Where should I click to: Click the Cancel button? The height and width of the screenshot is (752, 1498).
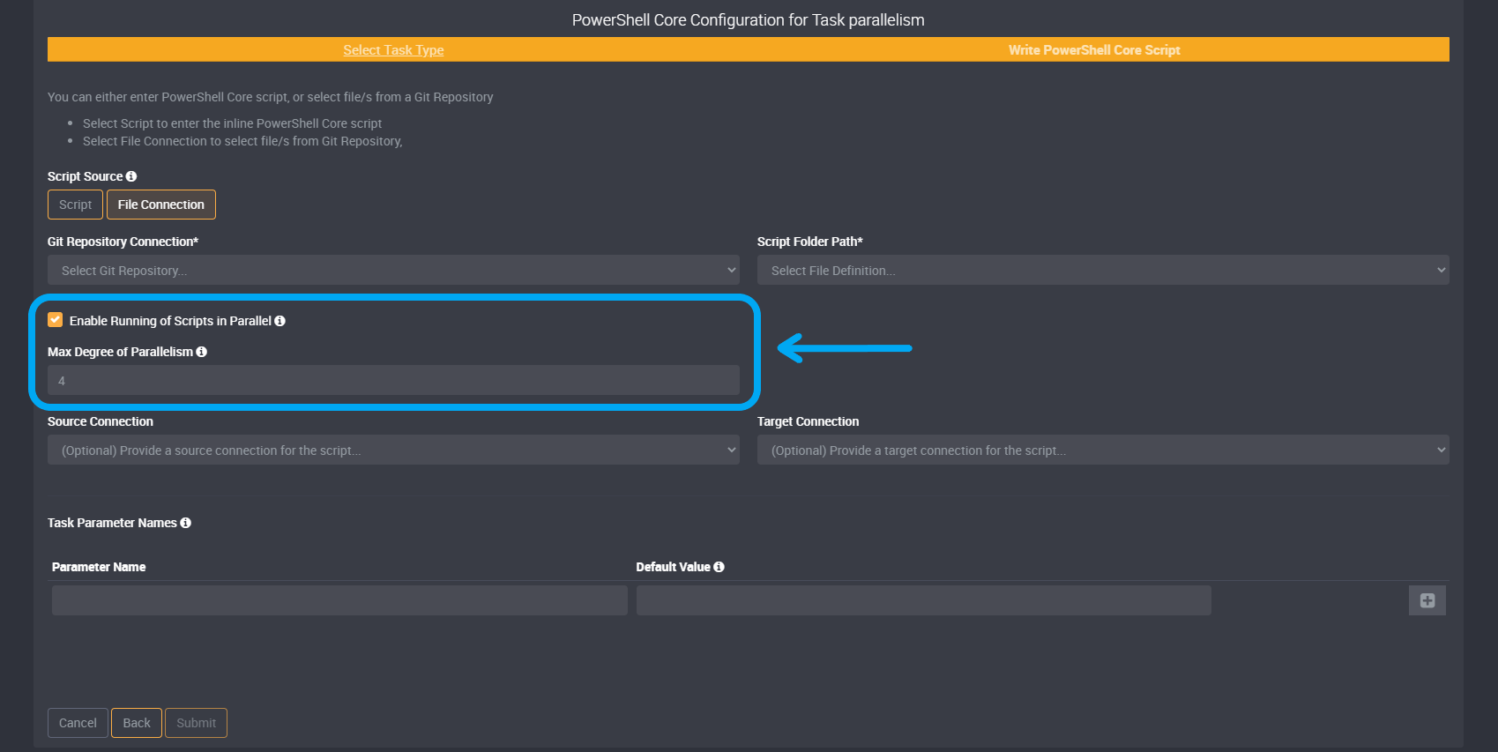78,723
